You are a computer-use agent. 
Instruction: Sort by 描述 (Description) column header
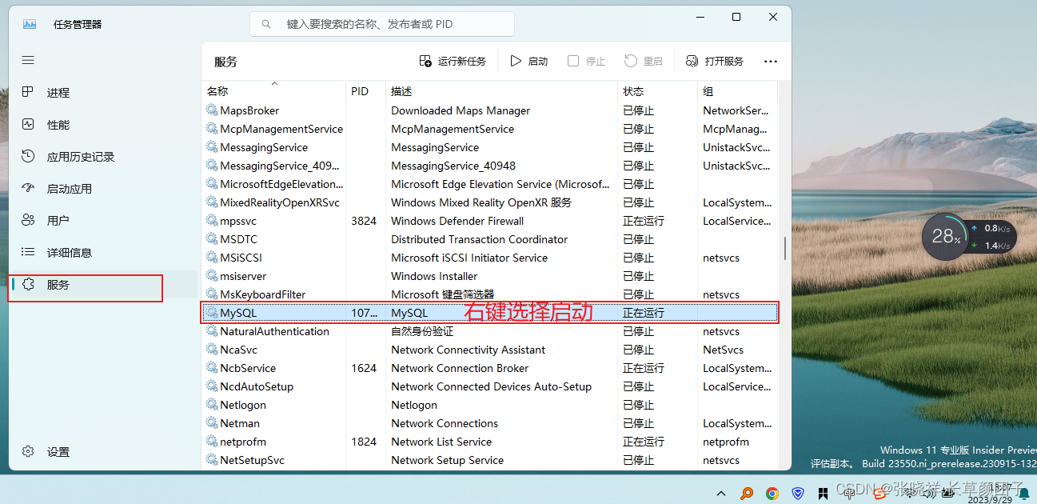[x=401, y=91]
